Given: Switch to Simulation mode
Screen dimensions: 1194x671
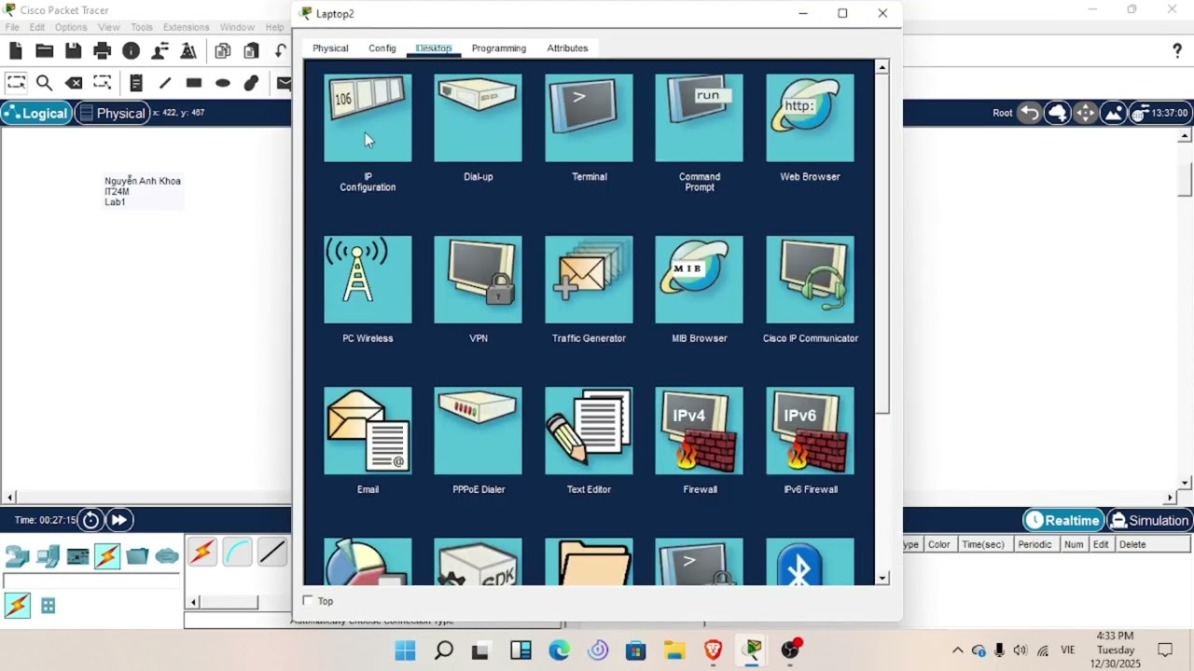Looking at the screenshot, I should 1148,520.
